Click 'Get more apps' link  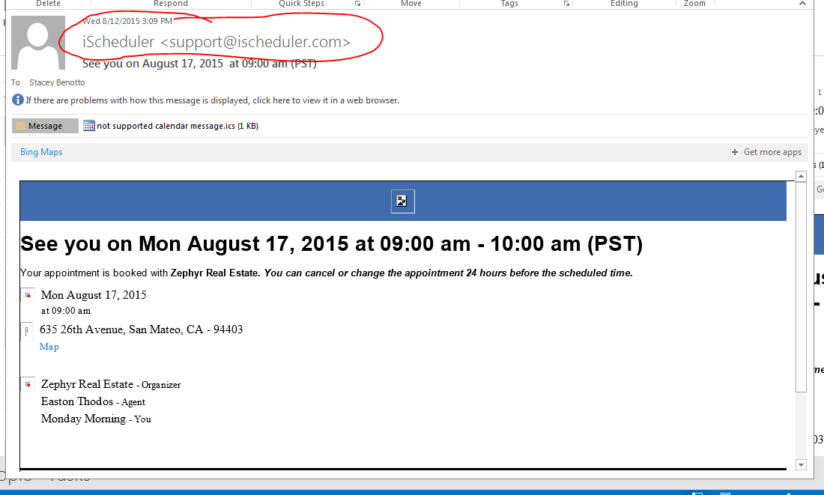[x=772, y=152]
